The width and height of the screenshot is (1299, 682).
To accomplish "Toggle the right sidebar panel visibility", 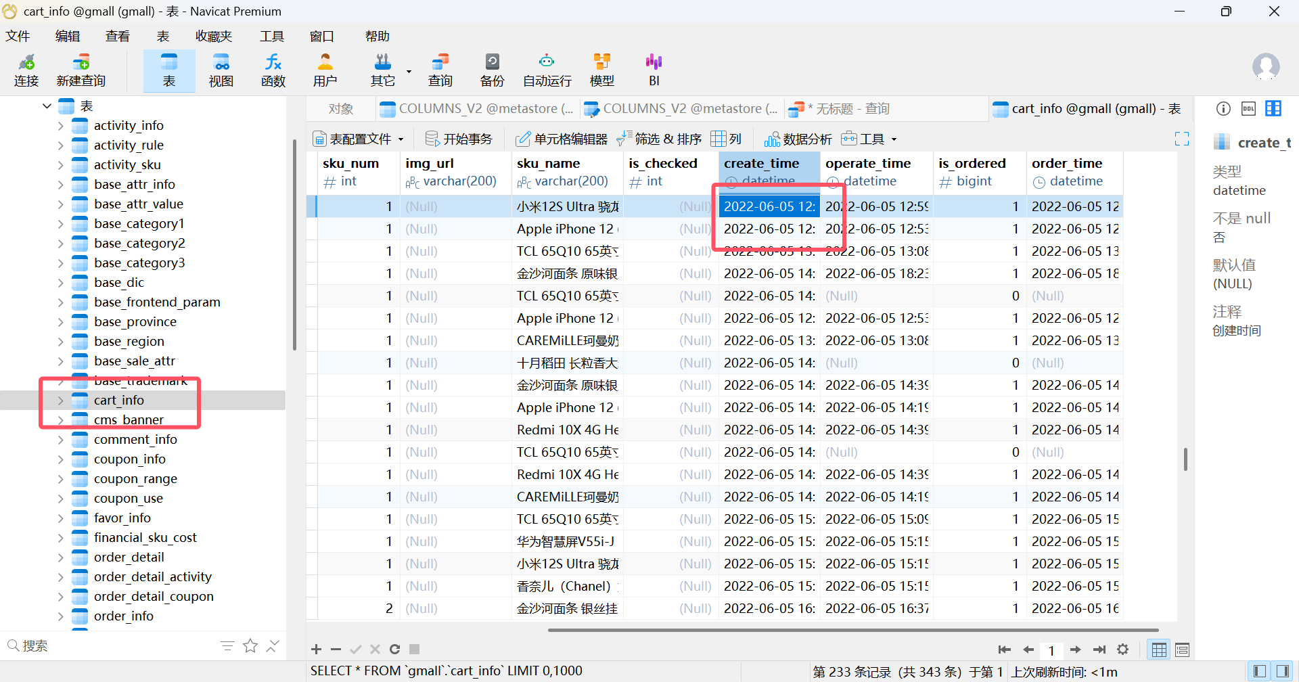I will pyautogui.click(x=1283, y=671).
